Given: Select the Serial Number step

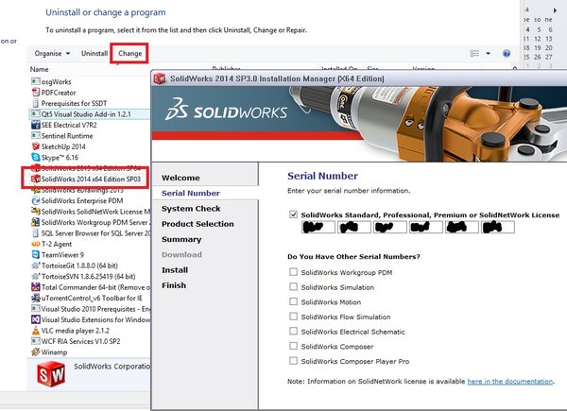Looking at the screenshot, I should (x=191, y=193).
